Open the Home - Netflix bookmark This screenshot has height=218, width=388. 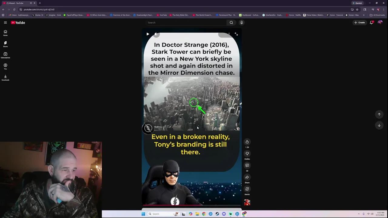[293, 15]
